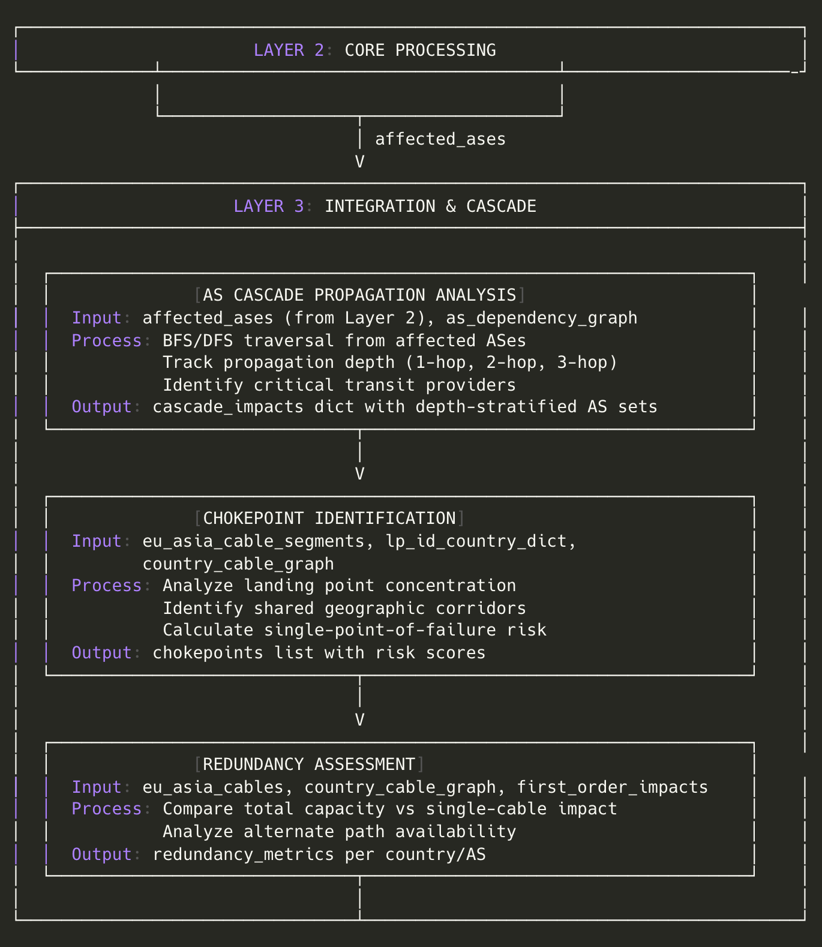The height and width of the screenshot is (947, 822).
Task: Click the Identify critical transit providers line
Action: coord(339,385)
